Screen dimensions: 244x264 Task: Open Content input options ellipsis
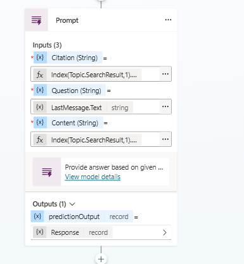[x=165, y=139]
